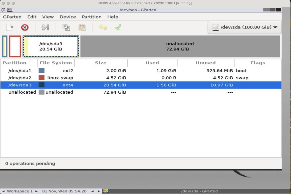Click the Resize/Move partition toolbar icon

(45, 27)
